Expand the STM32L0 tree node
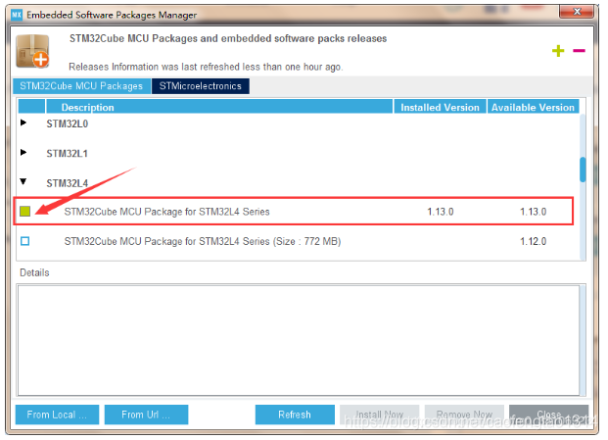 click(23, 122)
